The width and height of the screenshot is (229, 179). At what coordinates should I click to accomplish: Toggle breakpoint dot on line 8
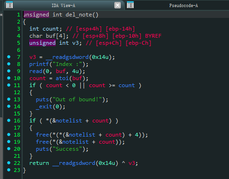click(x=9, y=64)
